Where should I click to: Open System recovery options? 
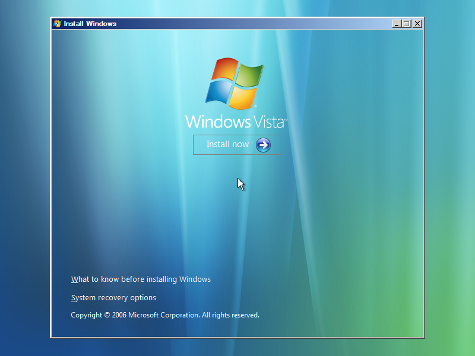point(113,297)
